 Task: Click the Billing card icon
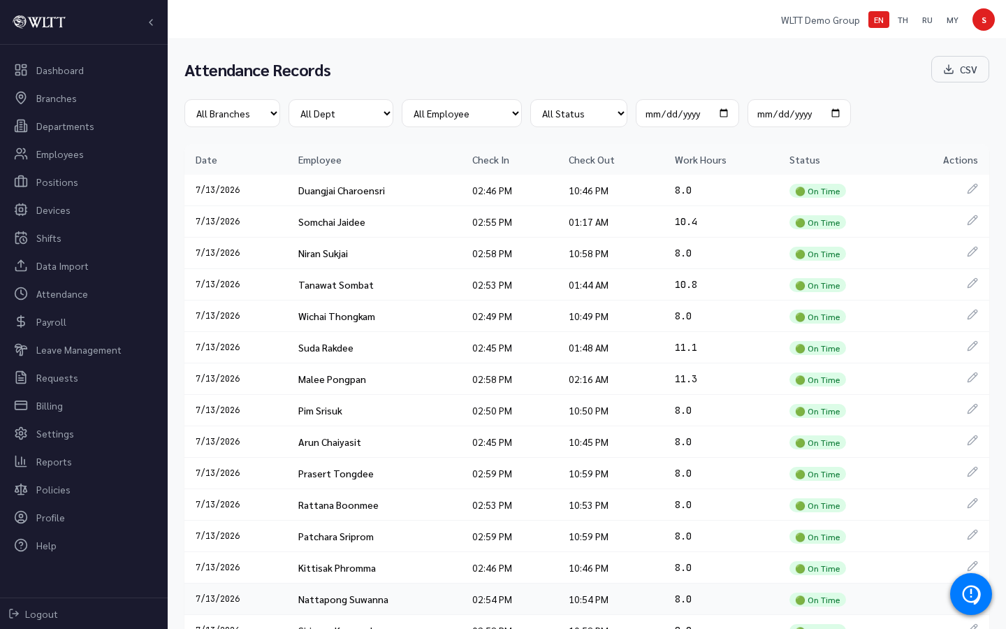coord(21,405)
